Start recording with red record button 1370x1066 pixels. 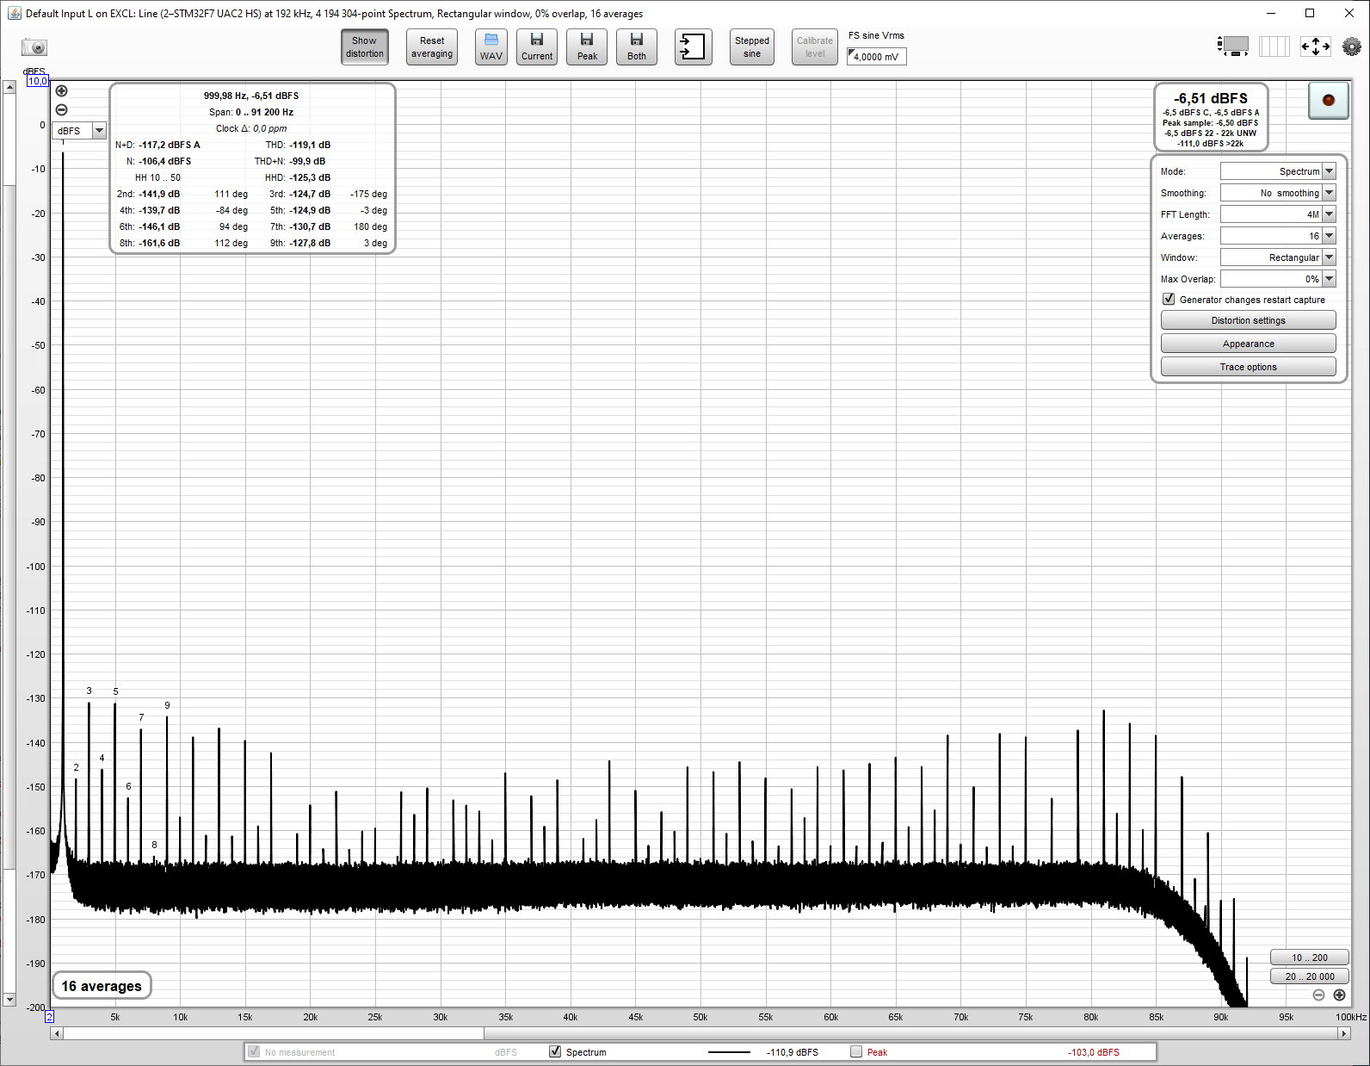pos(1329,101)
